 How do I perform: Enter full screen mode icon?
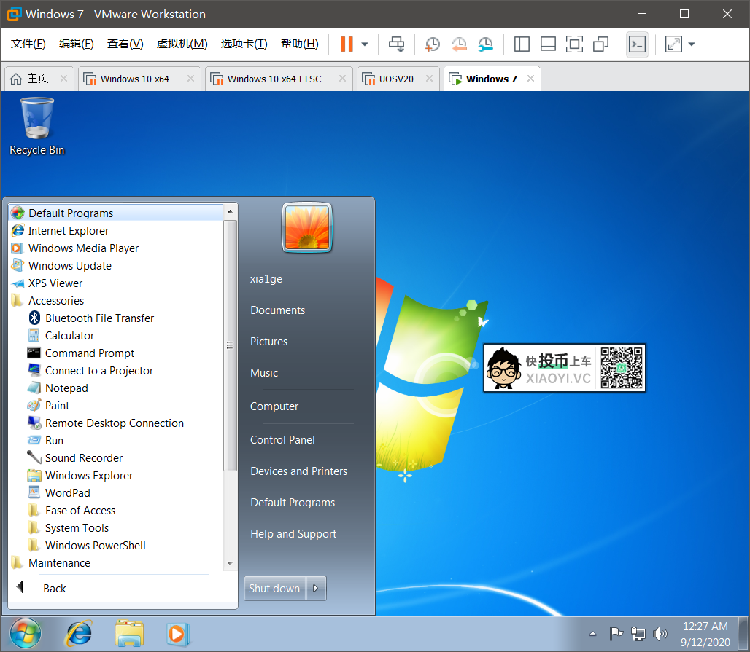[x=574, y=44]
